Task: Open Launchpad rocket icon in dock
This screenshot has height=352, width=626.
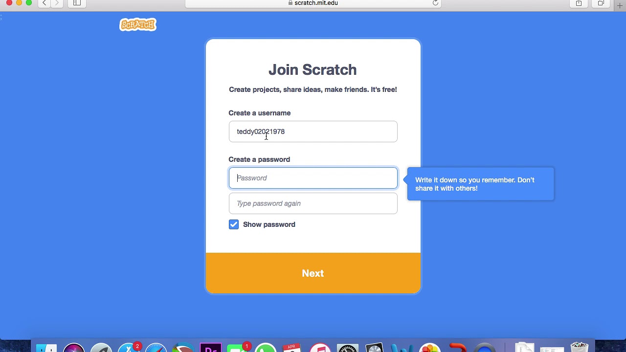Action: click(x=101, y=348)
